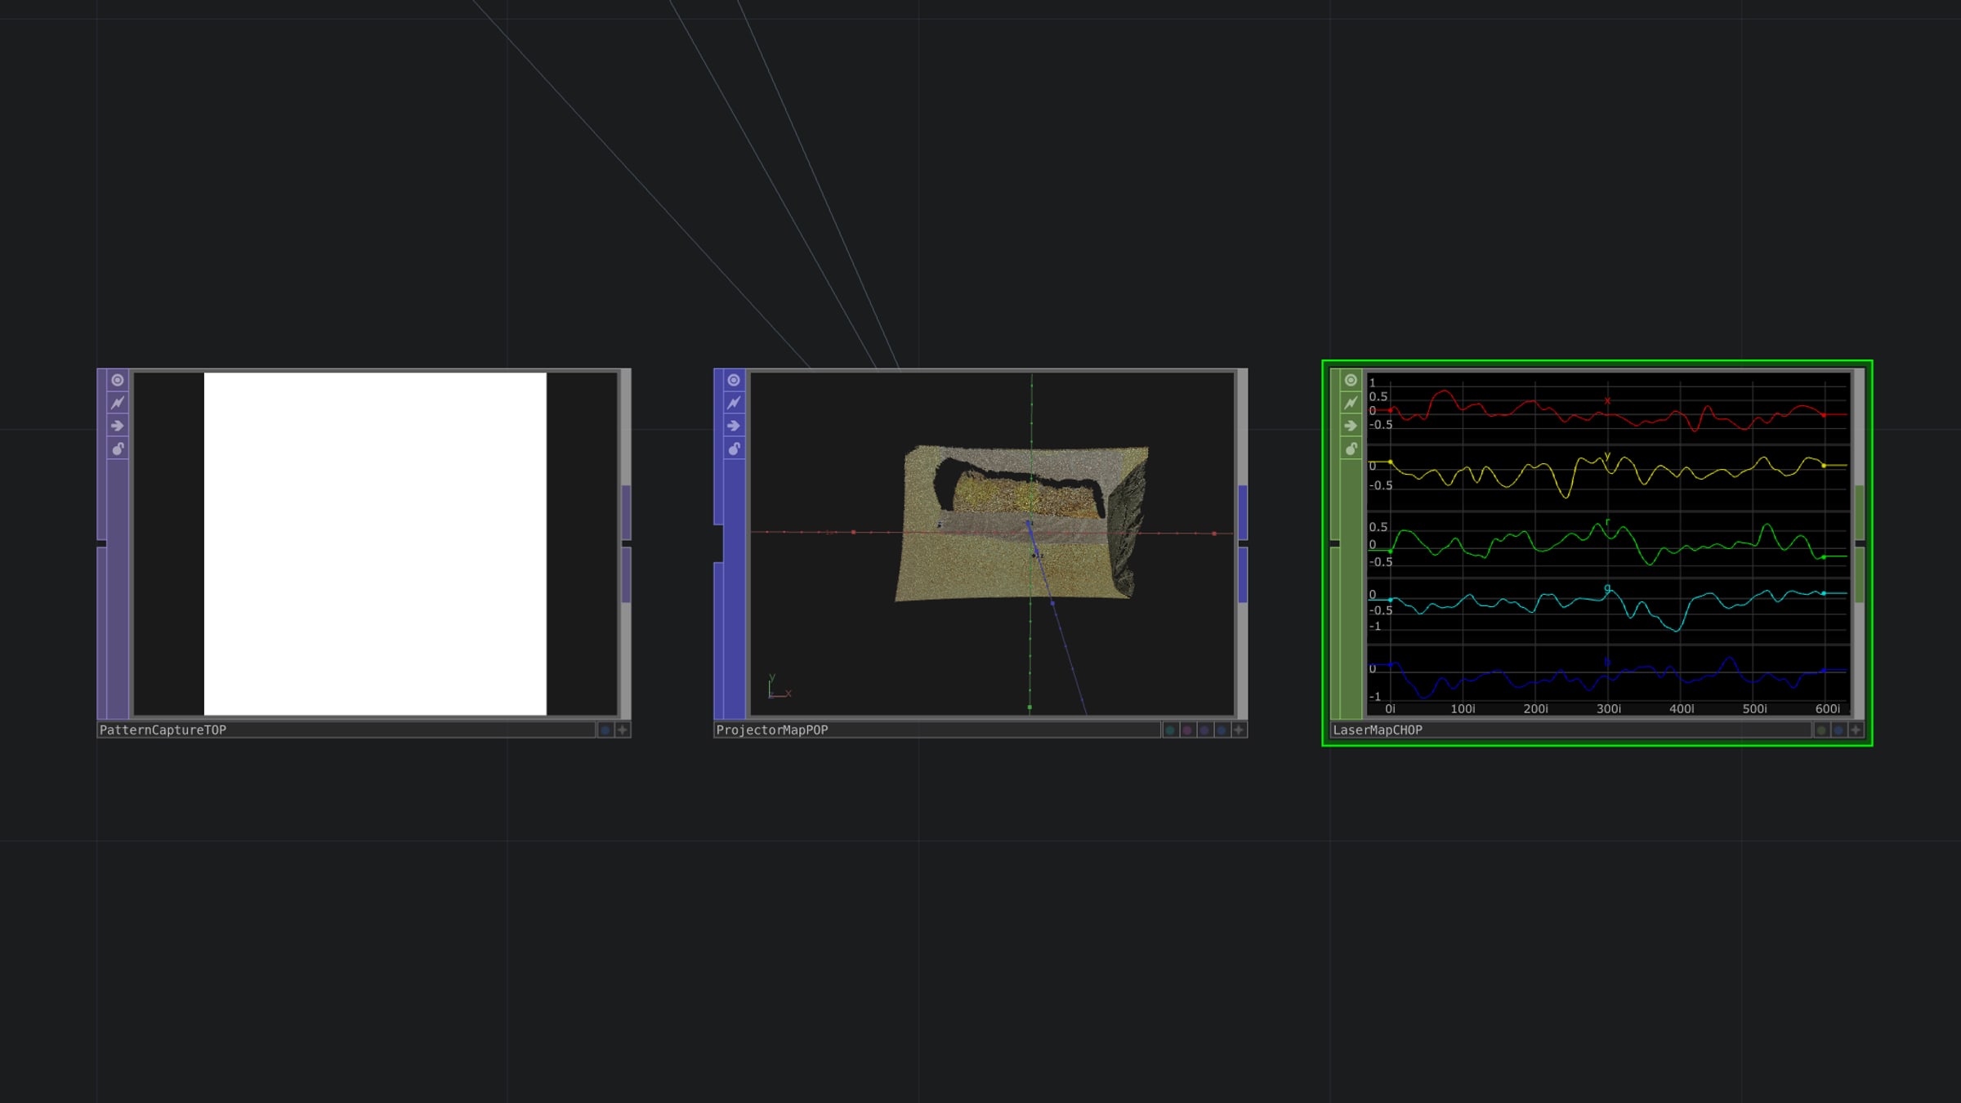Toggle purple render flag on ProjectorMapPOP

1204,730
